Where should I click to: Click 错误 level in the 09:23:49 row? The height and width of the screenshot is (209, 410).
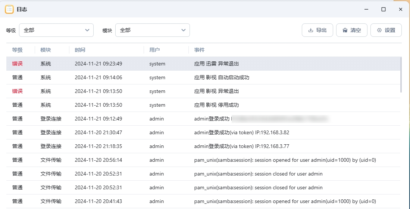tap(17, 64)
